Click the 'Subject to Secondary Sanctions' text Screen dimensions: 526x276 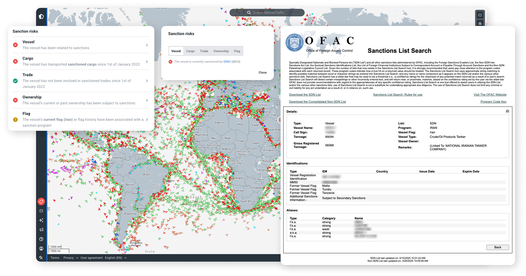click(x=344, y=198)
